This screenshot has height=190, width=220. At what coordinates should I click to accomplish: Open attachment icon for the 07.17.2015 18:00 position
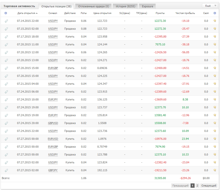tap(6, 37)
